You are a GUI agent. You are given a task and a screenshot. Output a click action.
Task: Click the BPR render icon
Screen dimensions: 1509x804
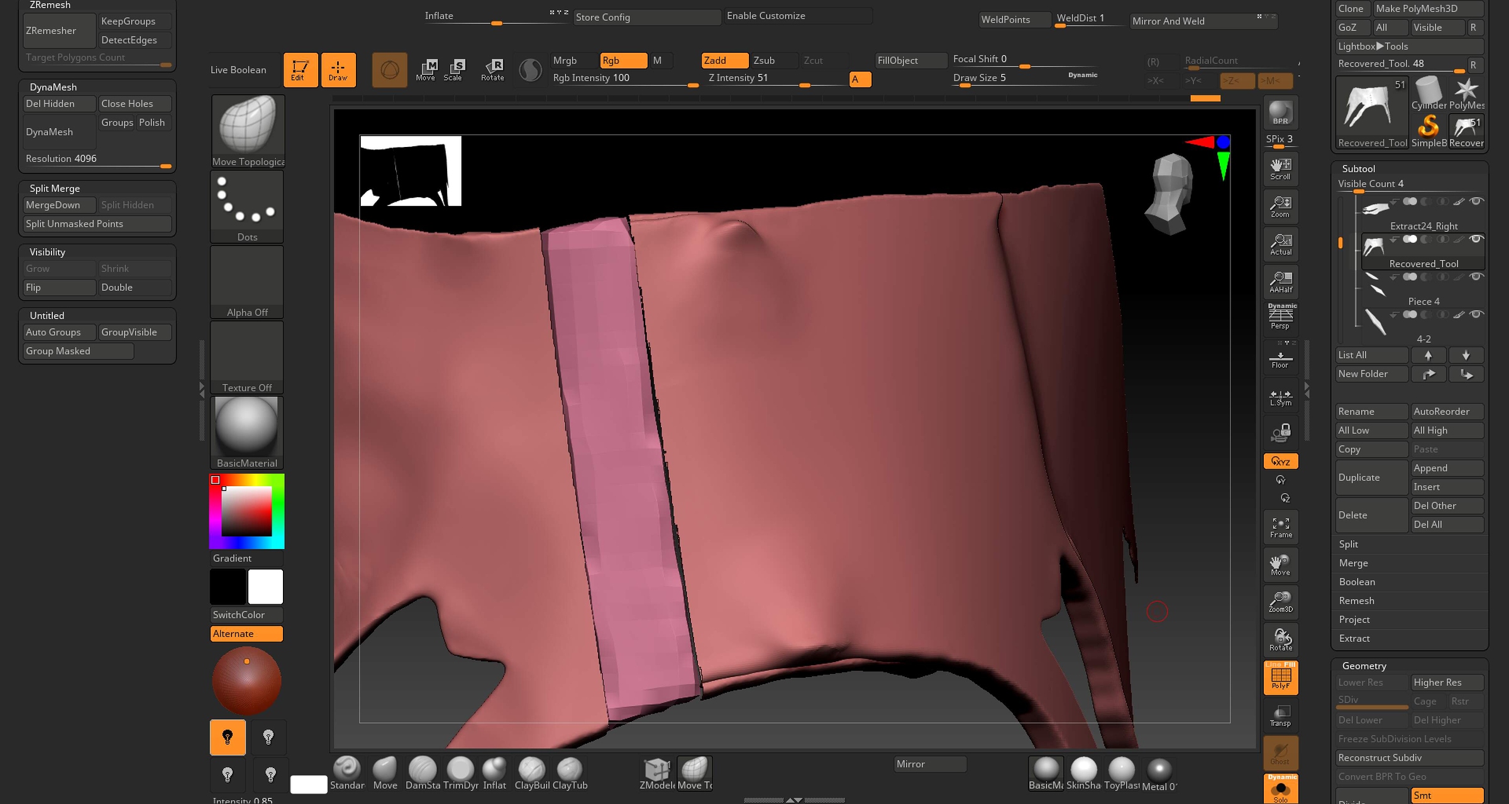pos(1280,113)
